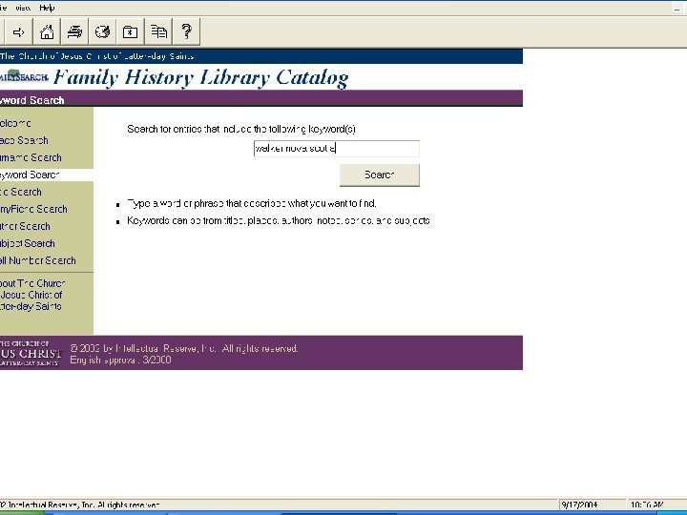This screenshot has width=687, height=515.
Task: Open Author Search in sidebar
Action: pyautogui.click(x=25, y=226)
